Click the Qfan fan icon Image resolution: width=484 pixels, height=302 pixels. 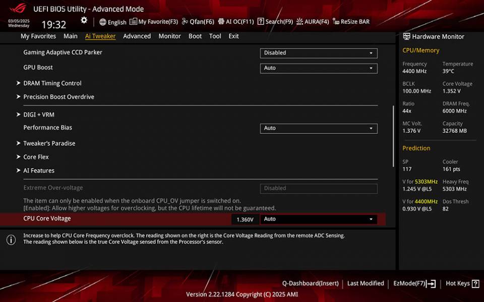185,21
